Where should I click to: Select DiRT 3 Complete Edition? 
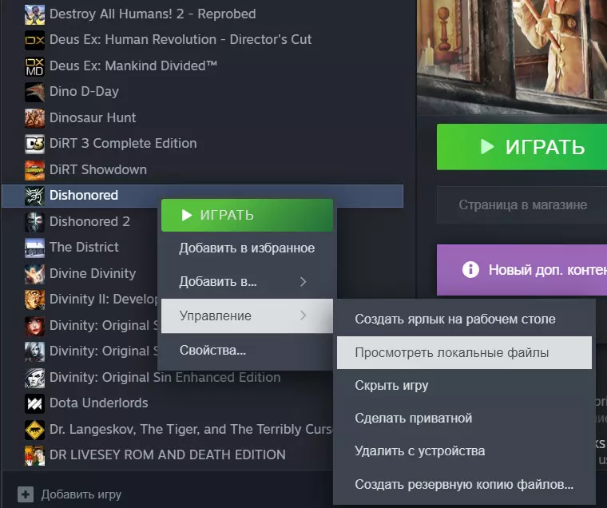click(123, 144)
